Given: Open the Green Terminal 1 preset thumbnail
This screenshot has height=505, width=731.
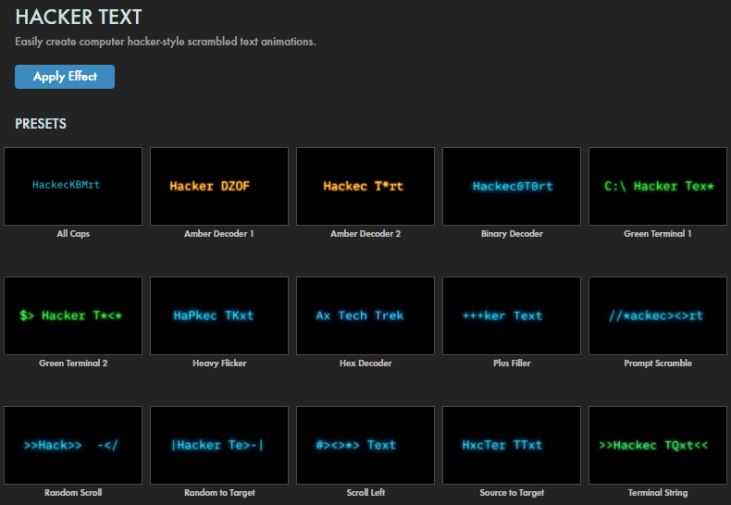Looking at the screenshot, I should click(x=658, y=186).
